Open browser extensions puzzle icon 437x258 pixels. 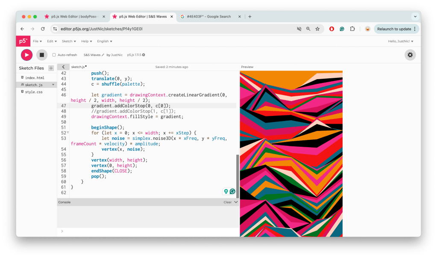point(352,29)
